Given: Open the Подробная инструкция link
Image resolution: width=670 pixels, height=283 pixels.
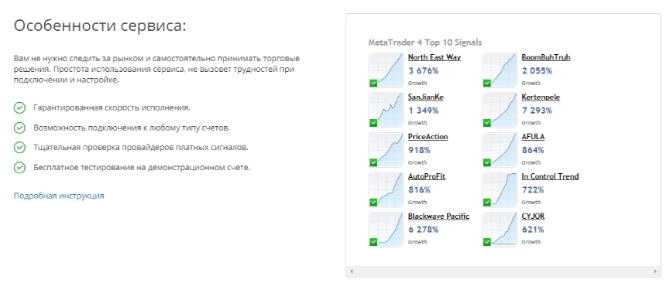Looking at the screenshot, I should [59, 196].
